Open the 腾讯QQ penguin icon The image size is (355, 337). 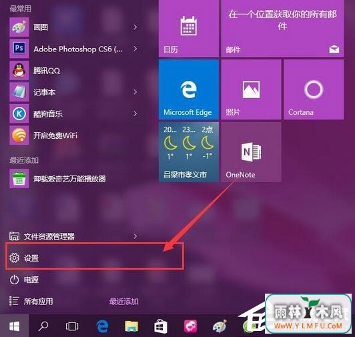pyautogui.click(x=19, y=70)
